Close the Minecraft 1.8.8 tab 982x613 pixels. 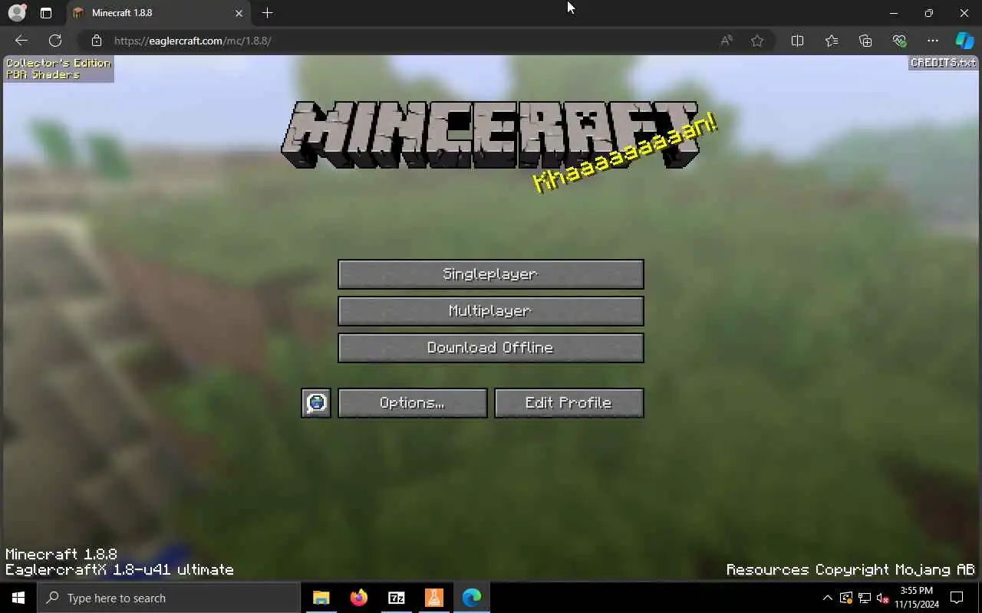[x=239, y=13]
